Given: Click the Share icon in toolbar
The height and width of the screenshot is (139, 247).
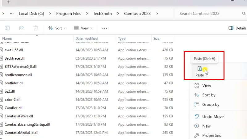Looking at the screenshot, I should [22, 28].
